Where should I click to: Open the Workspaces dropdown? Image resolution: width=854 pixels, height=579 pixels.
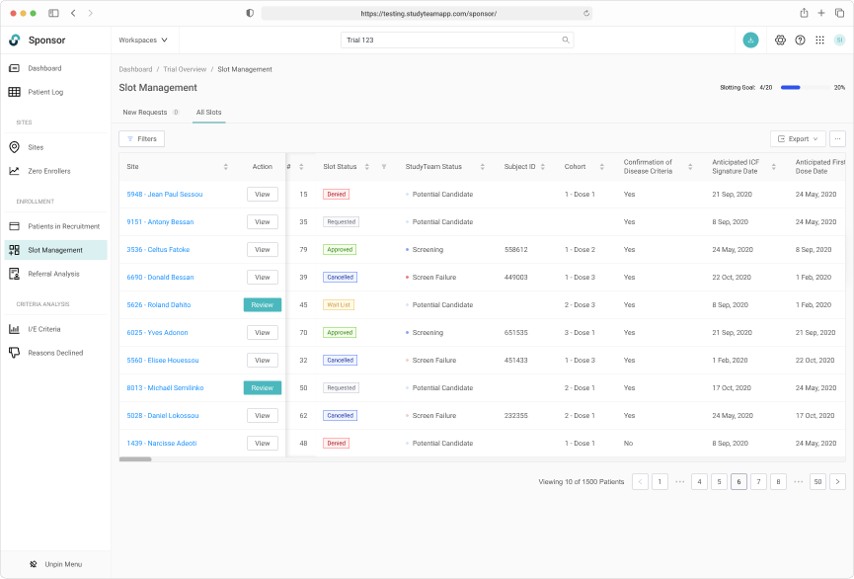(143, 40)
